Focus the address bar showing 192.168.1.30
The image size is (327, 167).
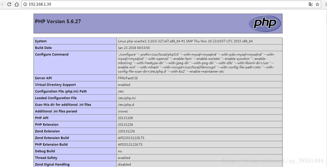(157, 4)
